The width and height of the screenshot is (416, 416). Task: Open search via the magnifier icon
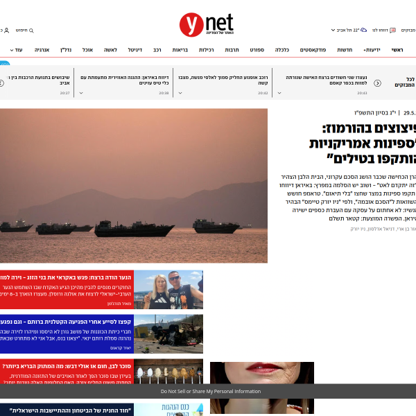pyautogui.click(x=31, y=31)
